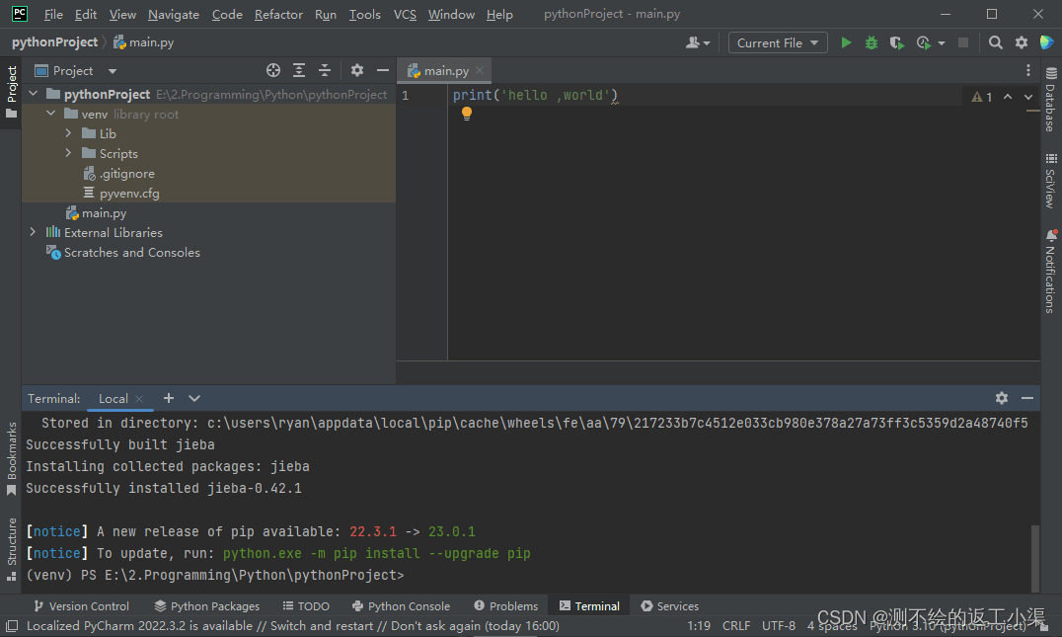The image size is (1062, 637).
Task: Open editor tabs three-dots menu
Action: pyautogui.click(x=1028, y=70)
